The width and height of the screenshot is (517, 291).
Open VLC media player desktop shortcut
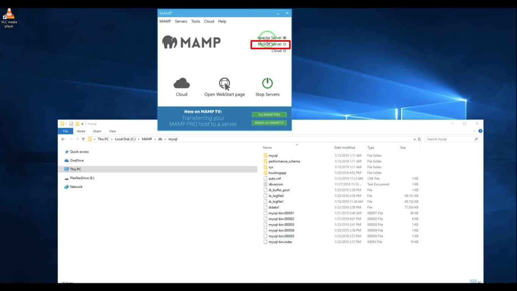pos(9,18)
